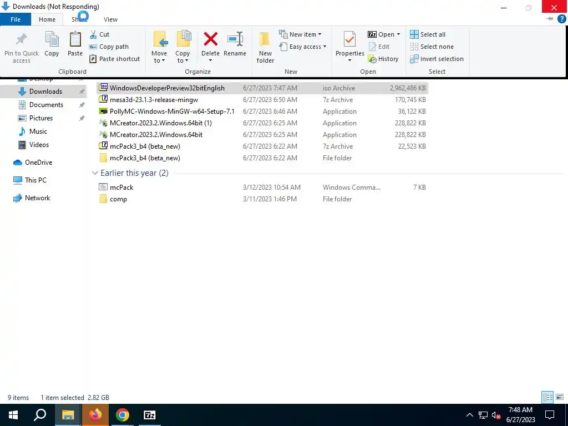
Task: Select Music in navigation pane
Action: click(x=38, y=131)
